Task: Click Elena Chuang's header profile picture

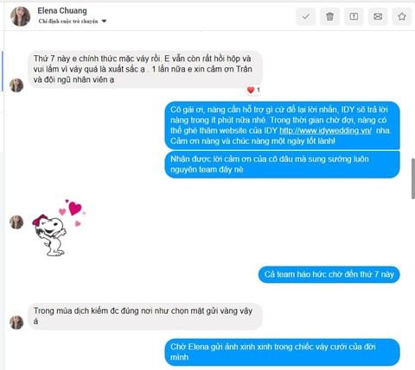Action: click(21, 16)
